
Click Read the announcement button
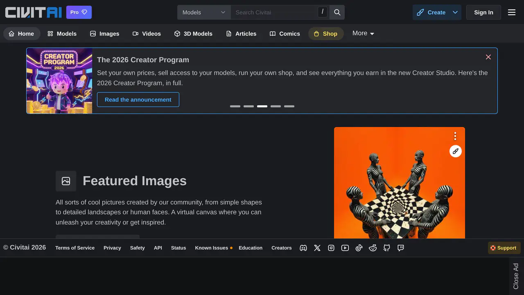point(138,100)
